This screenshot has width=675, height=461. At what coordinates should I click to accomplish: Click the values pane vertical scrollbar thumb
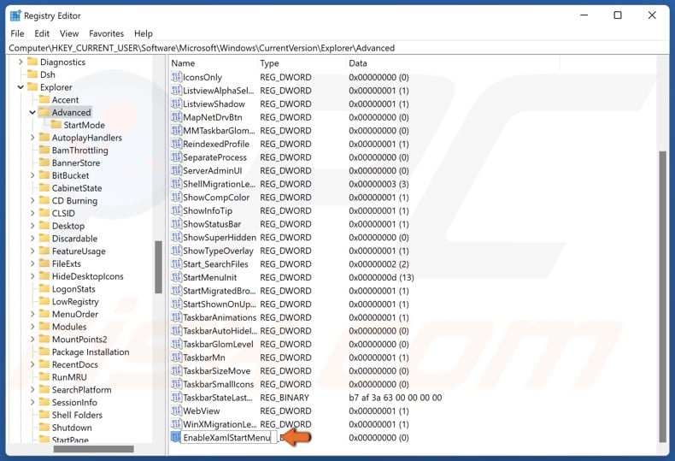point(662,297)
